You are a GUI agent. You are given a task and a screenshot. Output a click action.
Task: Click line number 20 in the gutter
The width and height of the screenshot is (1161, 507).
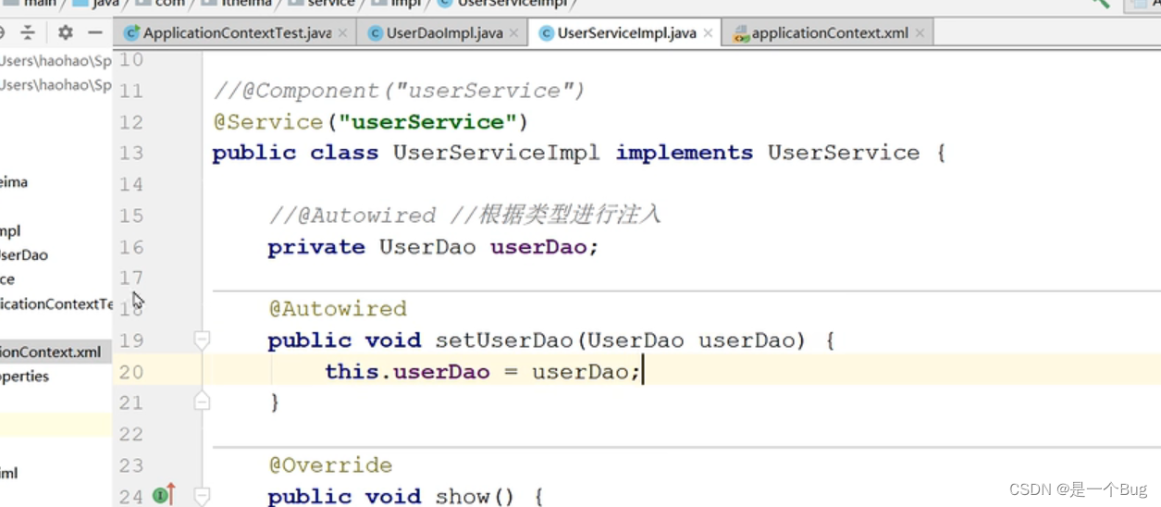(x=131, y=372)
